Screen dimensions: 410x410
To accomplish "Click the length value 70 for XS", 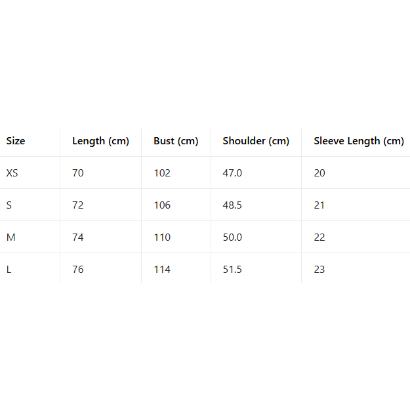I will (x=78, y=173).
